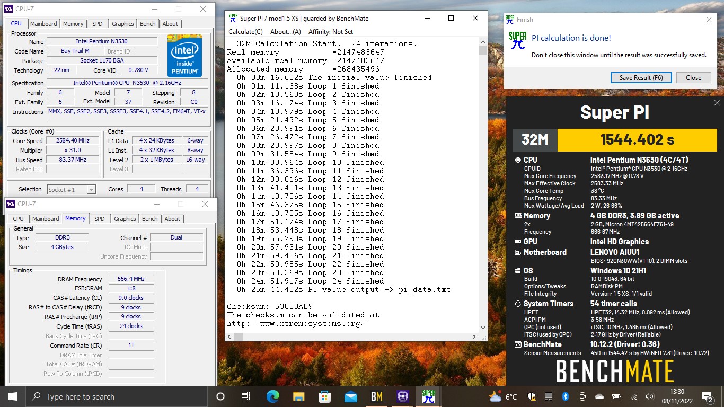Viewport: 724px width, 407px height.
Task: Click Close button in Finish dialog
Action: (x=693, y=77)
